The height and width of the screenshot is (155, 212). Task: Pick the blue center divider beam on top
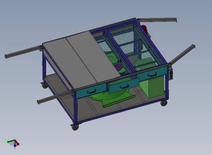pyautogui.click(x=119, y=50)
